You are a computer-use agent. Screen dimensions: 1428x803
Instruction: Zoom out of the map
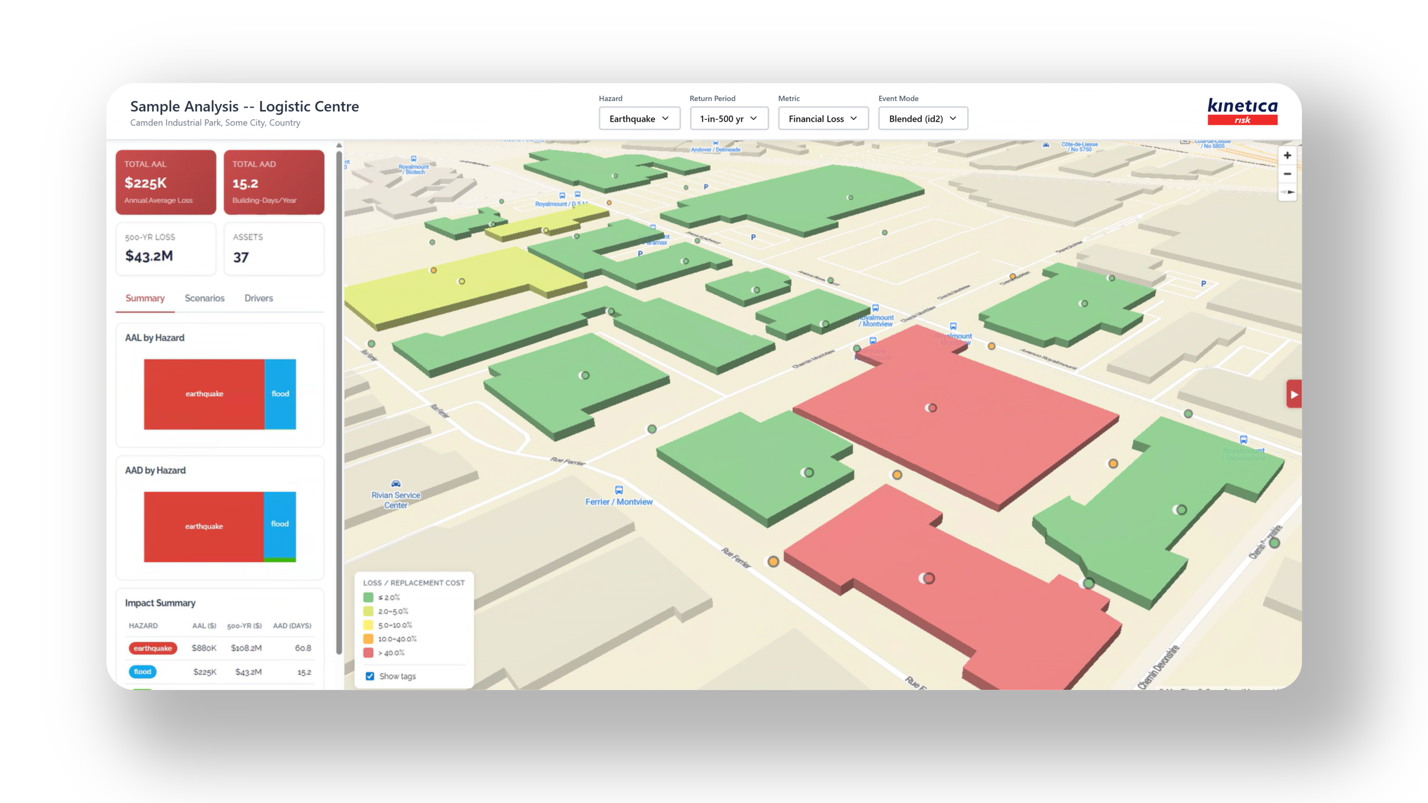(x=1287, y=174)
